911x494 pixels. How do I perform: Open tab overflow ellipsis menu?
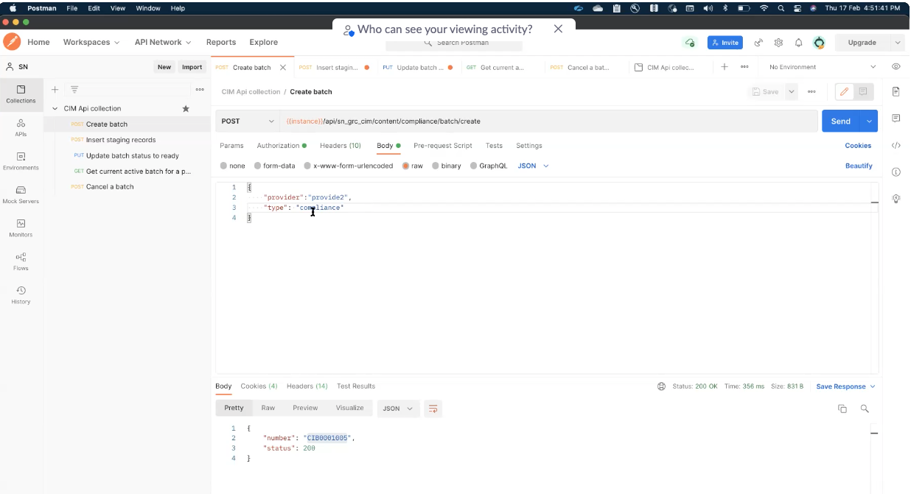point(744,66)
